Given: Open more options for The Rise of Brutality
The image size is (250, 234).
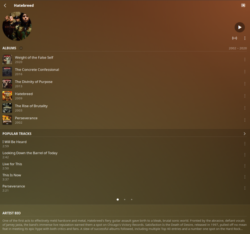Looking at the screenshot, I should (245, 108).
